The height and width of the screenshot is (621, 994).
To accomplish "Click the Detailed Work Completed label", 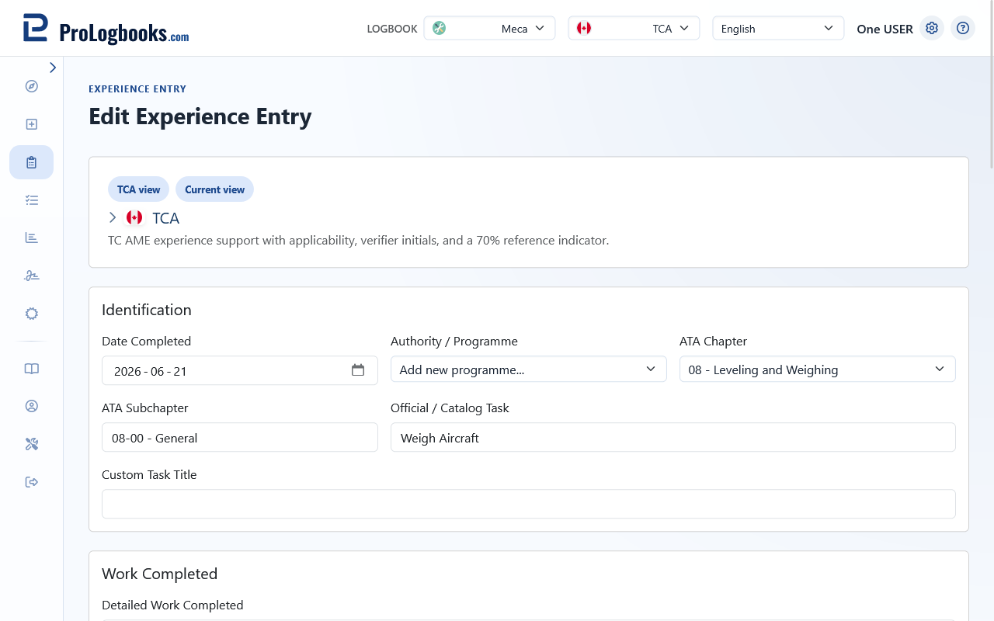I will coord(172,605).
